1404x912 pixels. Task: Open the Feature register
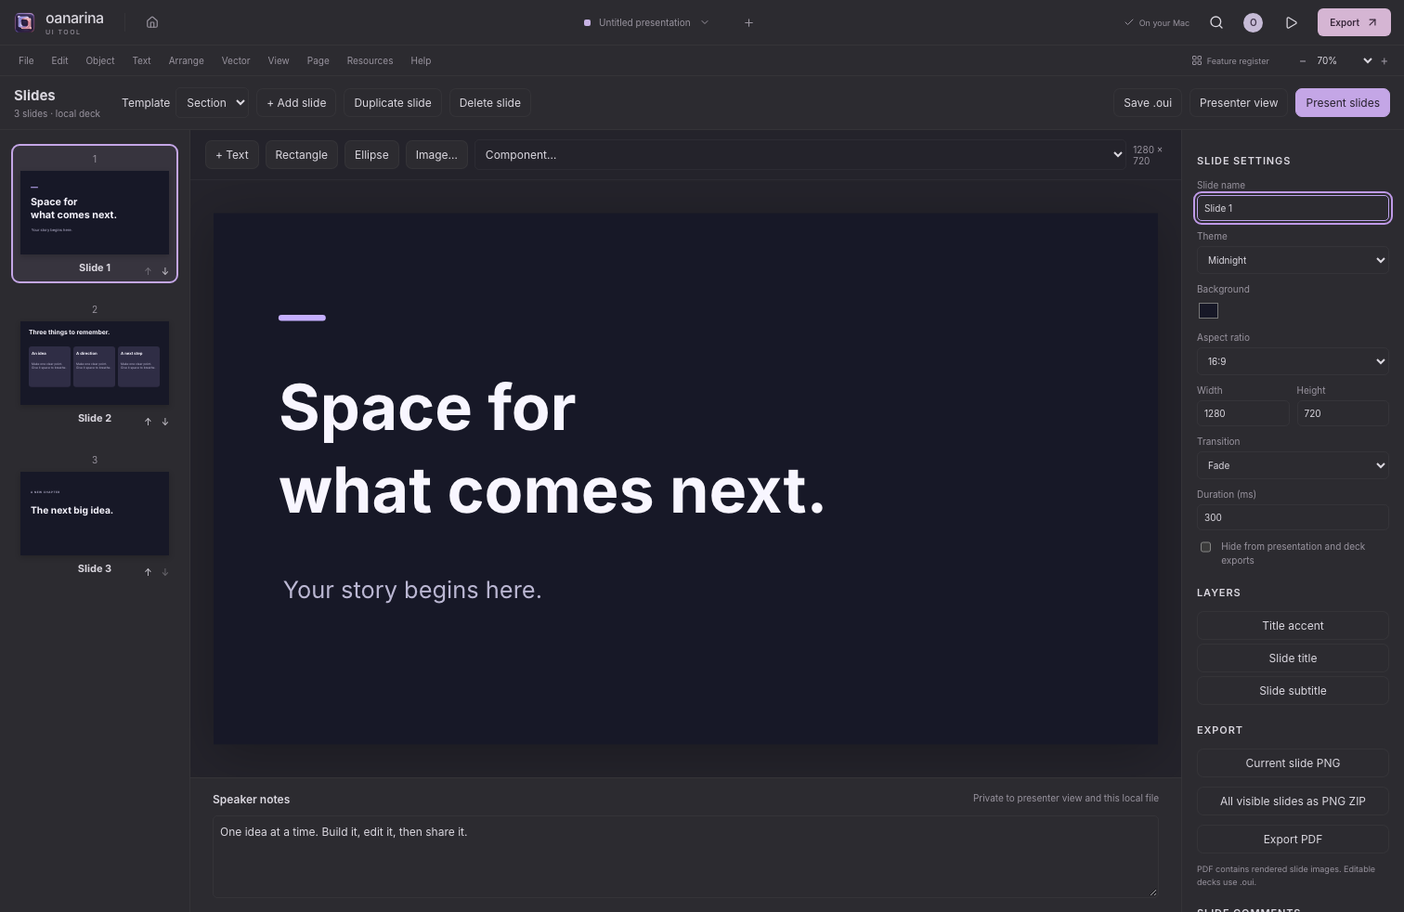pos(1230,60)
